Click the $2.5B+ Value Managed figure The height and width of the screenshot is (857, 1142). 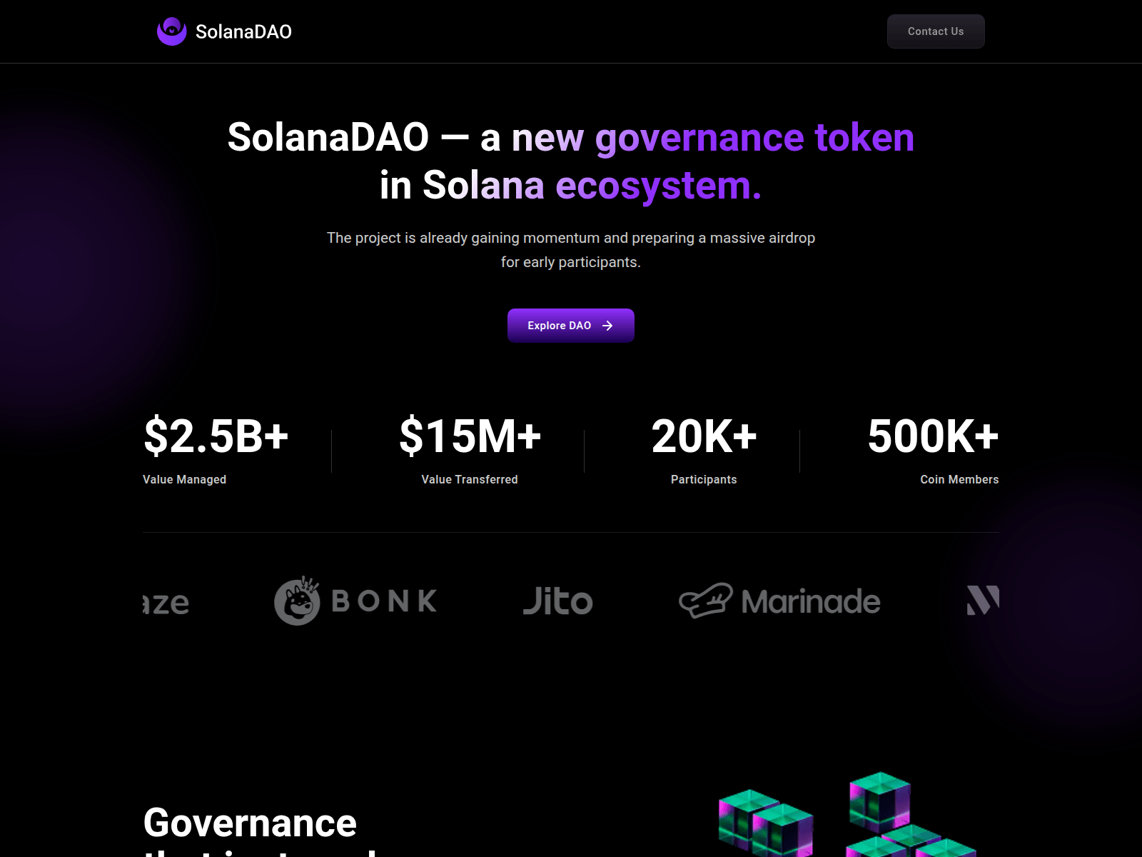coord(216,436)
